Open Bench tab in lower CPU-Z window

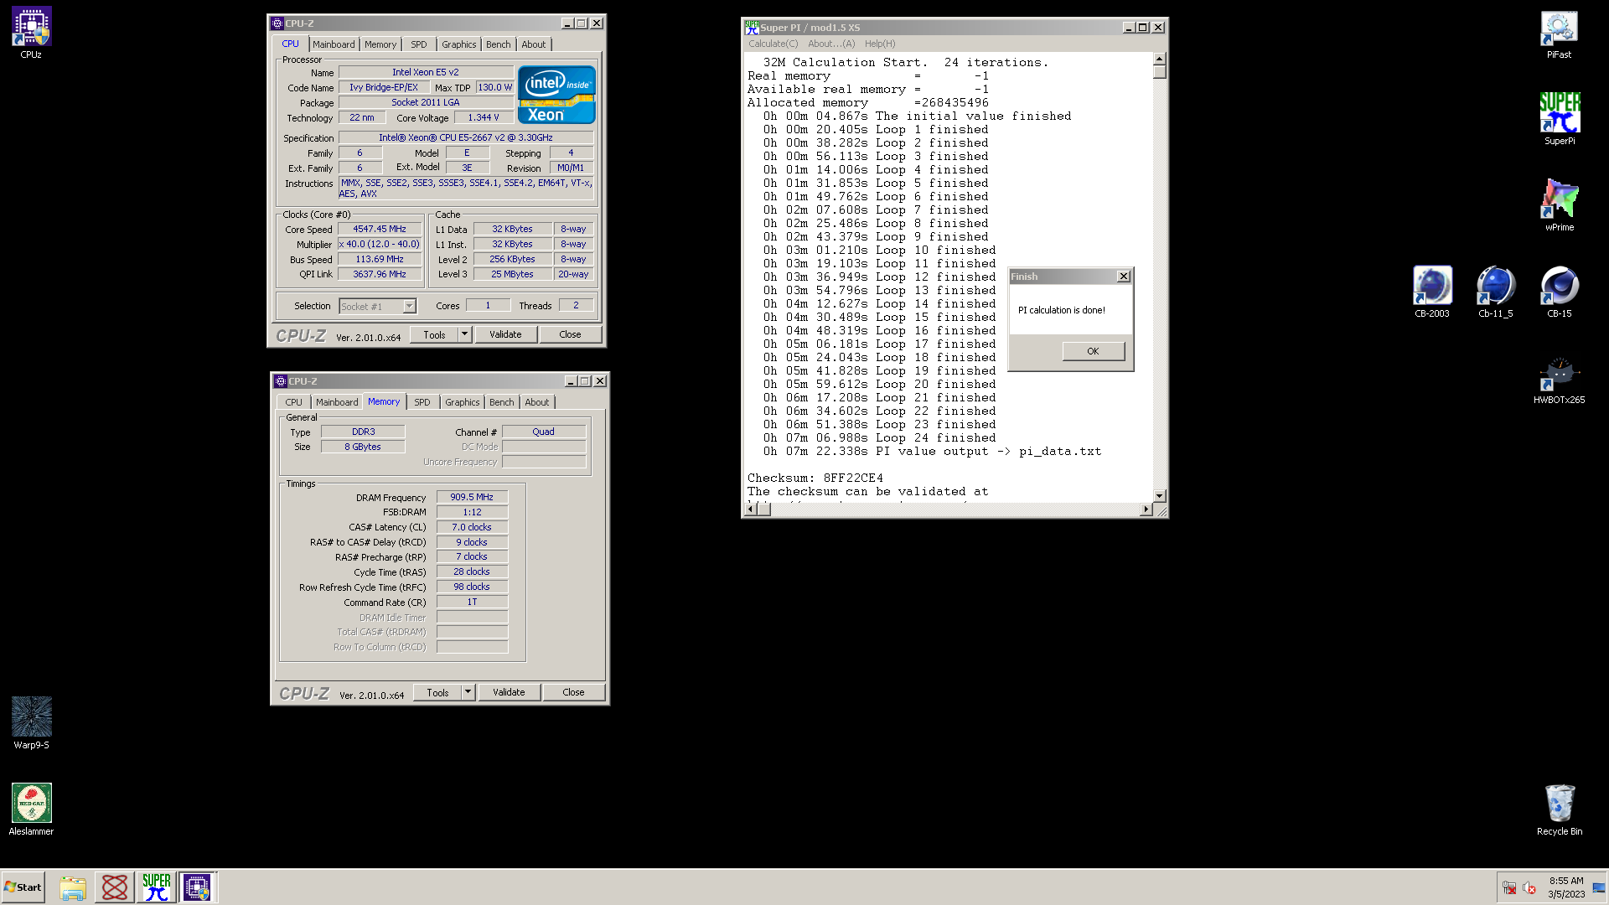pyautogui.click(x=502, y=402)
